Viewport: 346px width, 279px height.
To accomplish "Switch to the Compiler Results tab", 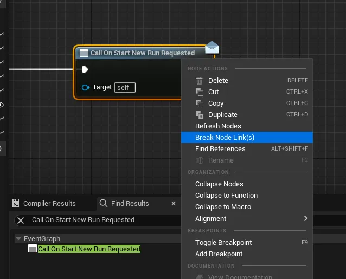I will click(x=49, y=203).
